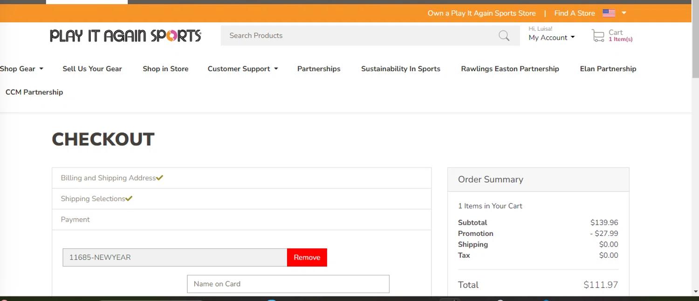Click Own a Play It Again Sports Store link
This screenshot has width=699, height=301.
(482, 13)
